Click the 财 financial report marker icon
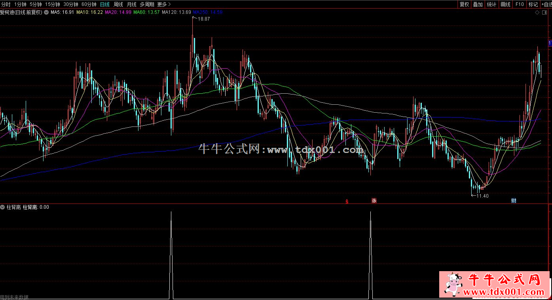 514,201
